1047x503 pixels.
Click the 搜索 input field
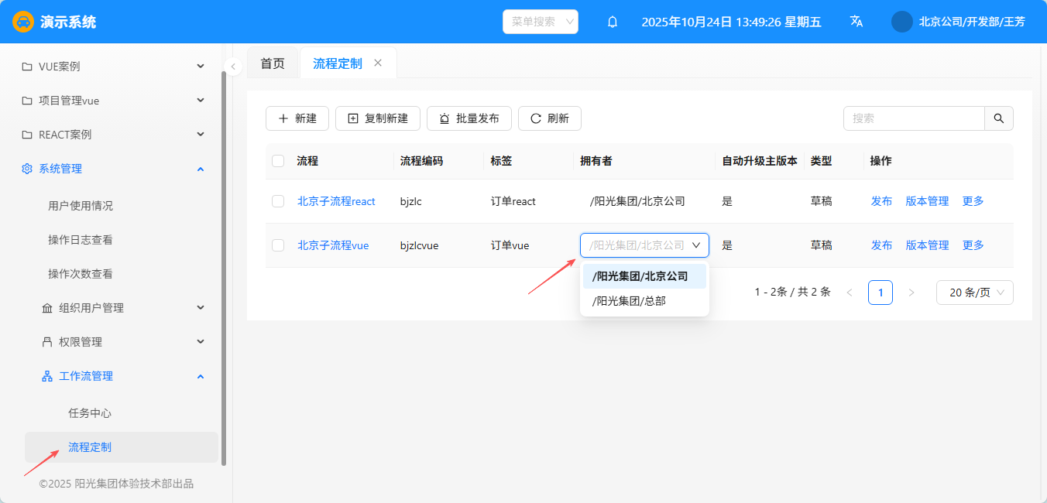click(914, 118)
